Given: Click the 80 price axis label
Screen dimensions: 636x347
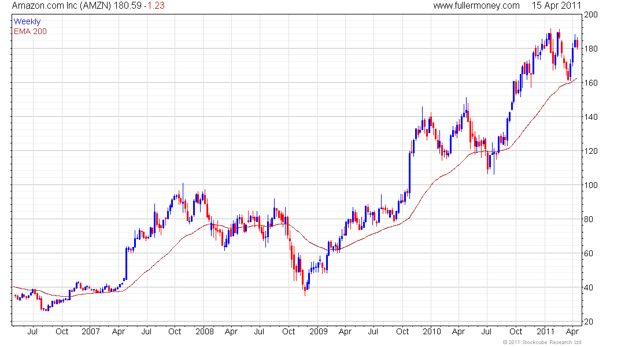Looking at the screenshot, I should pyautogui.click(x=589, y=219).
